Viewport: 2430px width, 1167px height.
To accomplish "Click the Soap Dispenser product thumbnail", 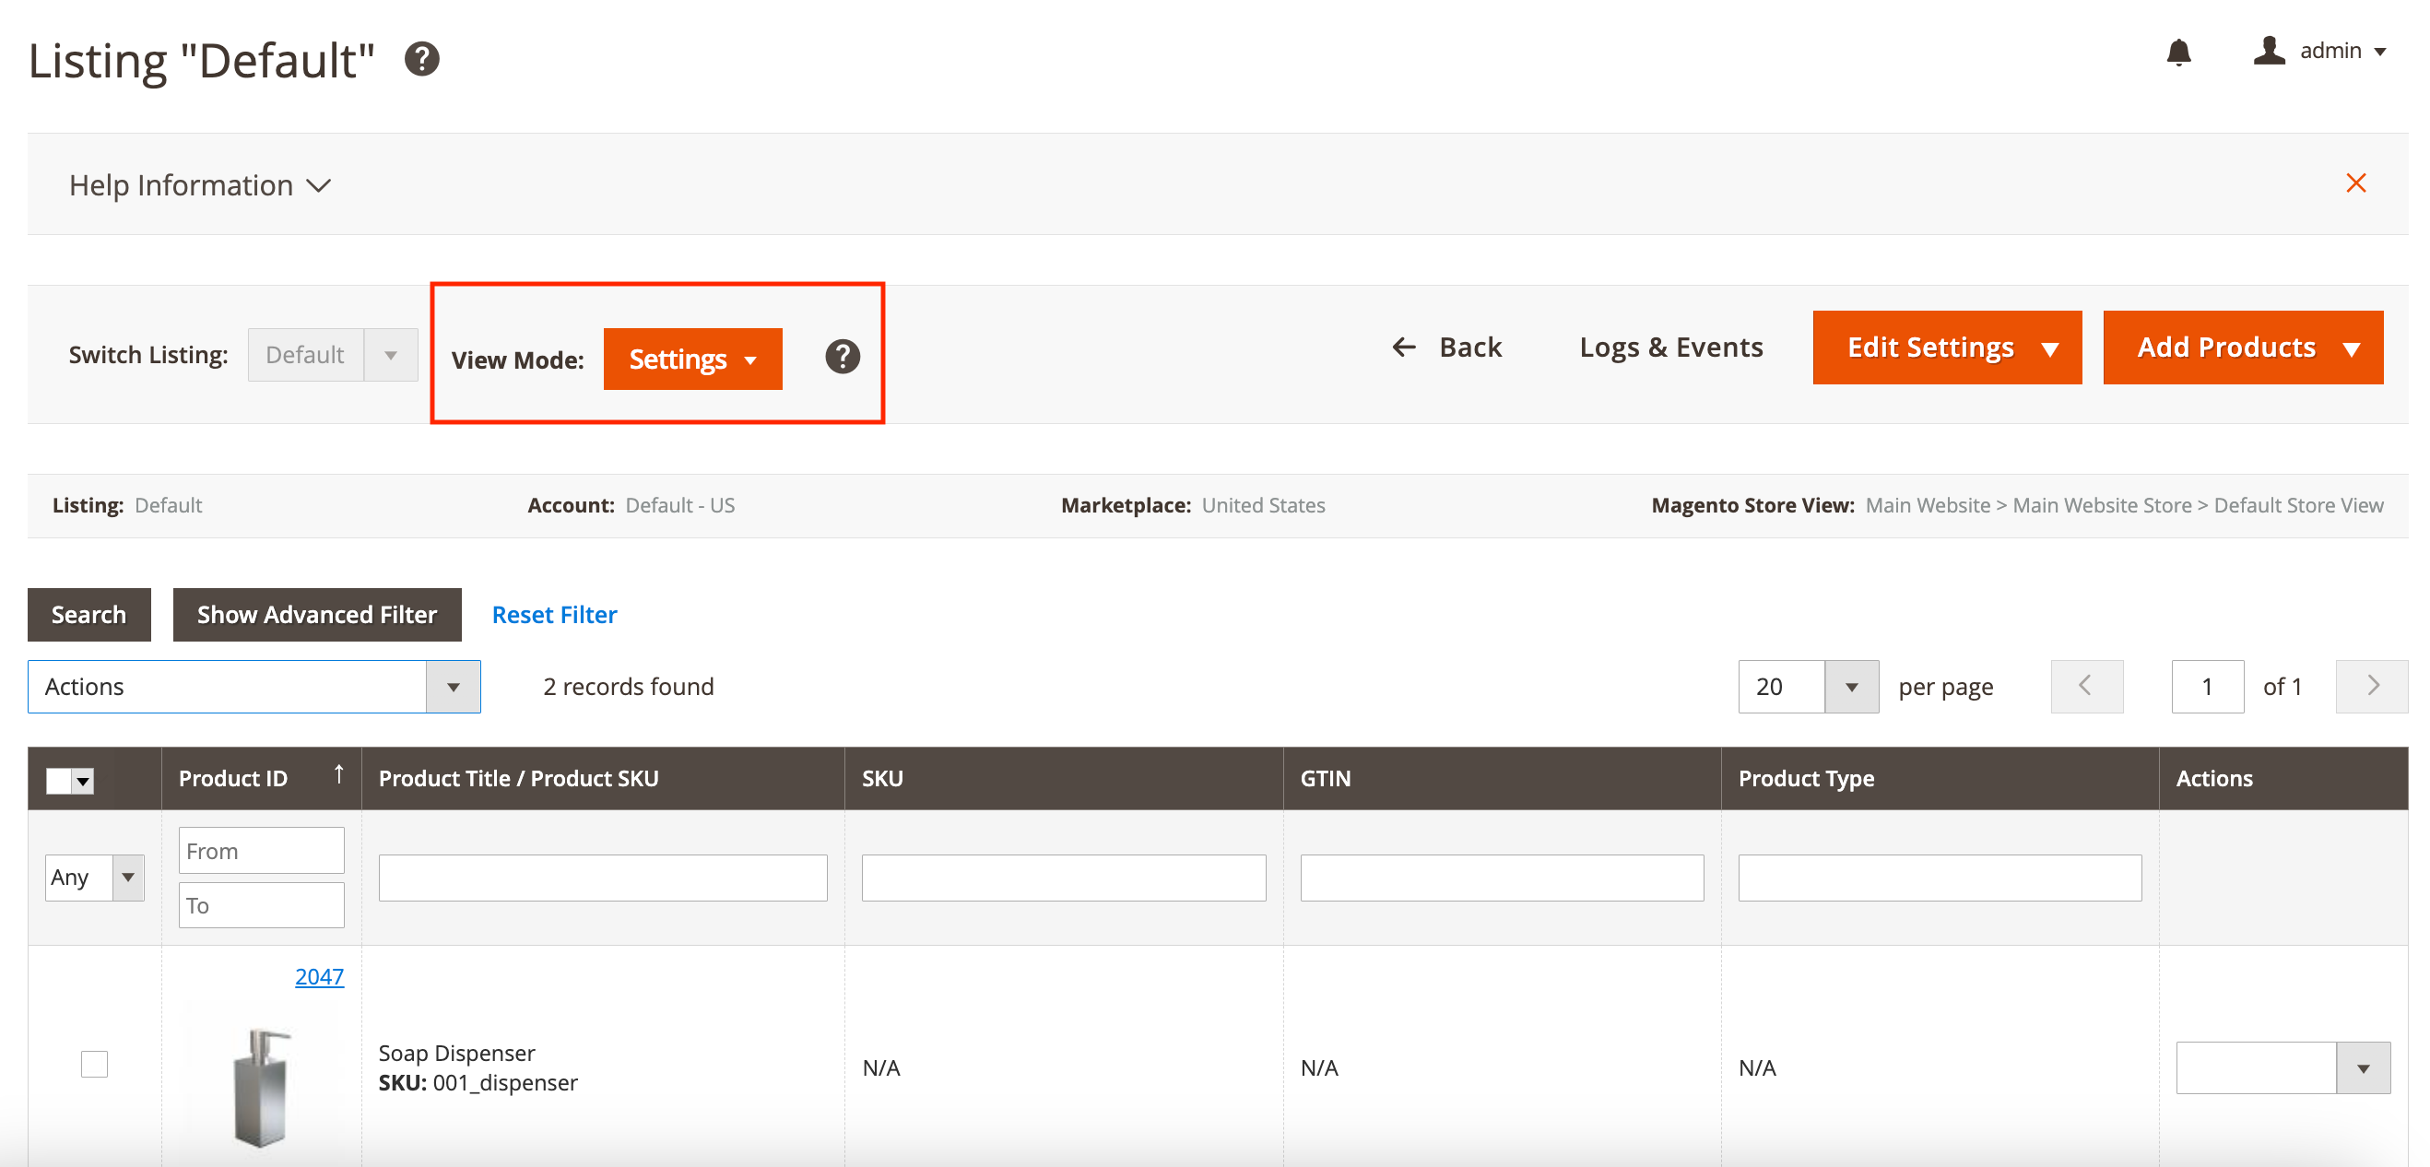I will (261, 1085).
